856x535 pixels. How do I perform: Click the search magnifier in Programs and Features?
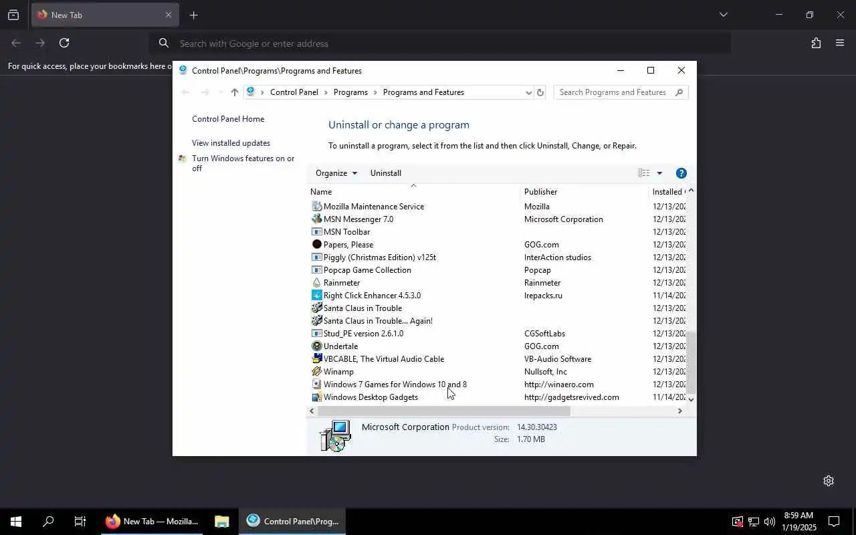[x=679, y=92]
